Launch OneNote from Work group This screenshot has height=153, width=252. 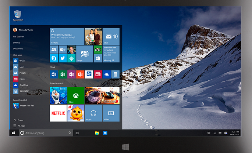71,74
